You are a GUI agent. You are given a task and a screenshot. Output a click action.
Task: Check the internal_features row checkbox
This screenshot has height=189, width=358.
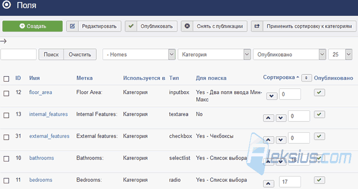tap(6, 115)
